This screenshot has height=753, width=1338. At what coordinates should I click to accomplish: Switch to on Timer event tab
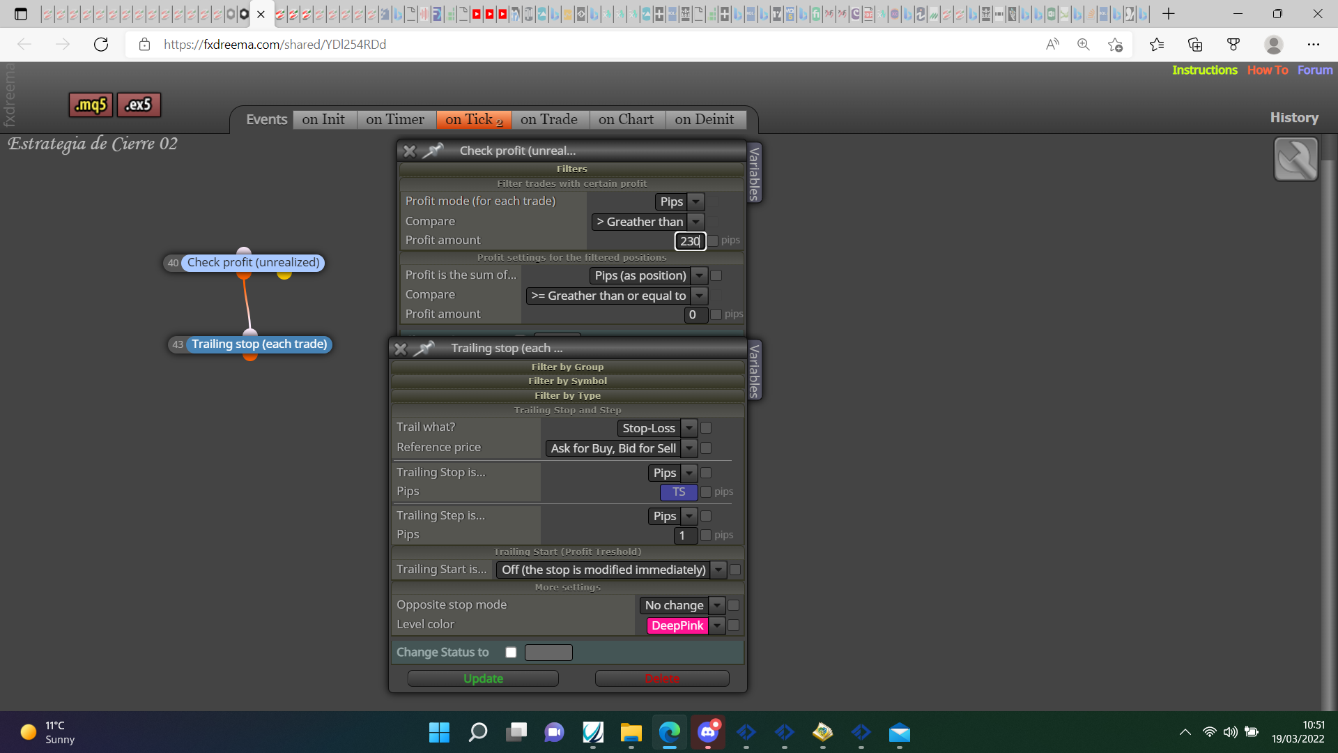pyautogui.click(x=396, y=119)
